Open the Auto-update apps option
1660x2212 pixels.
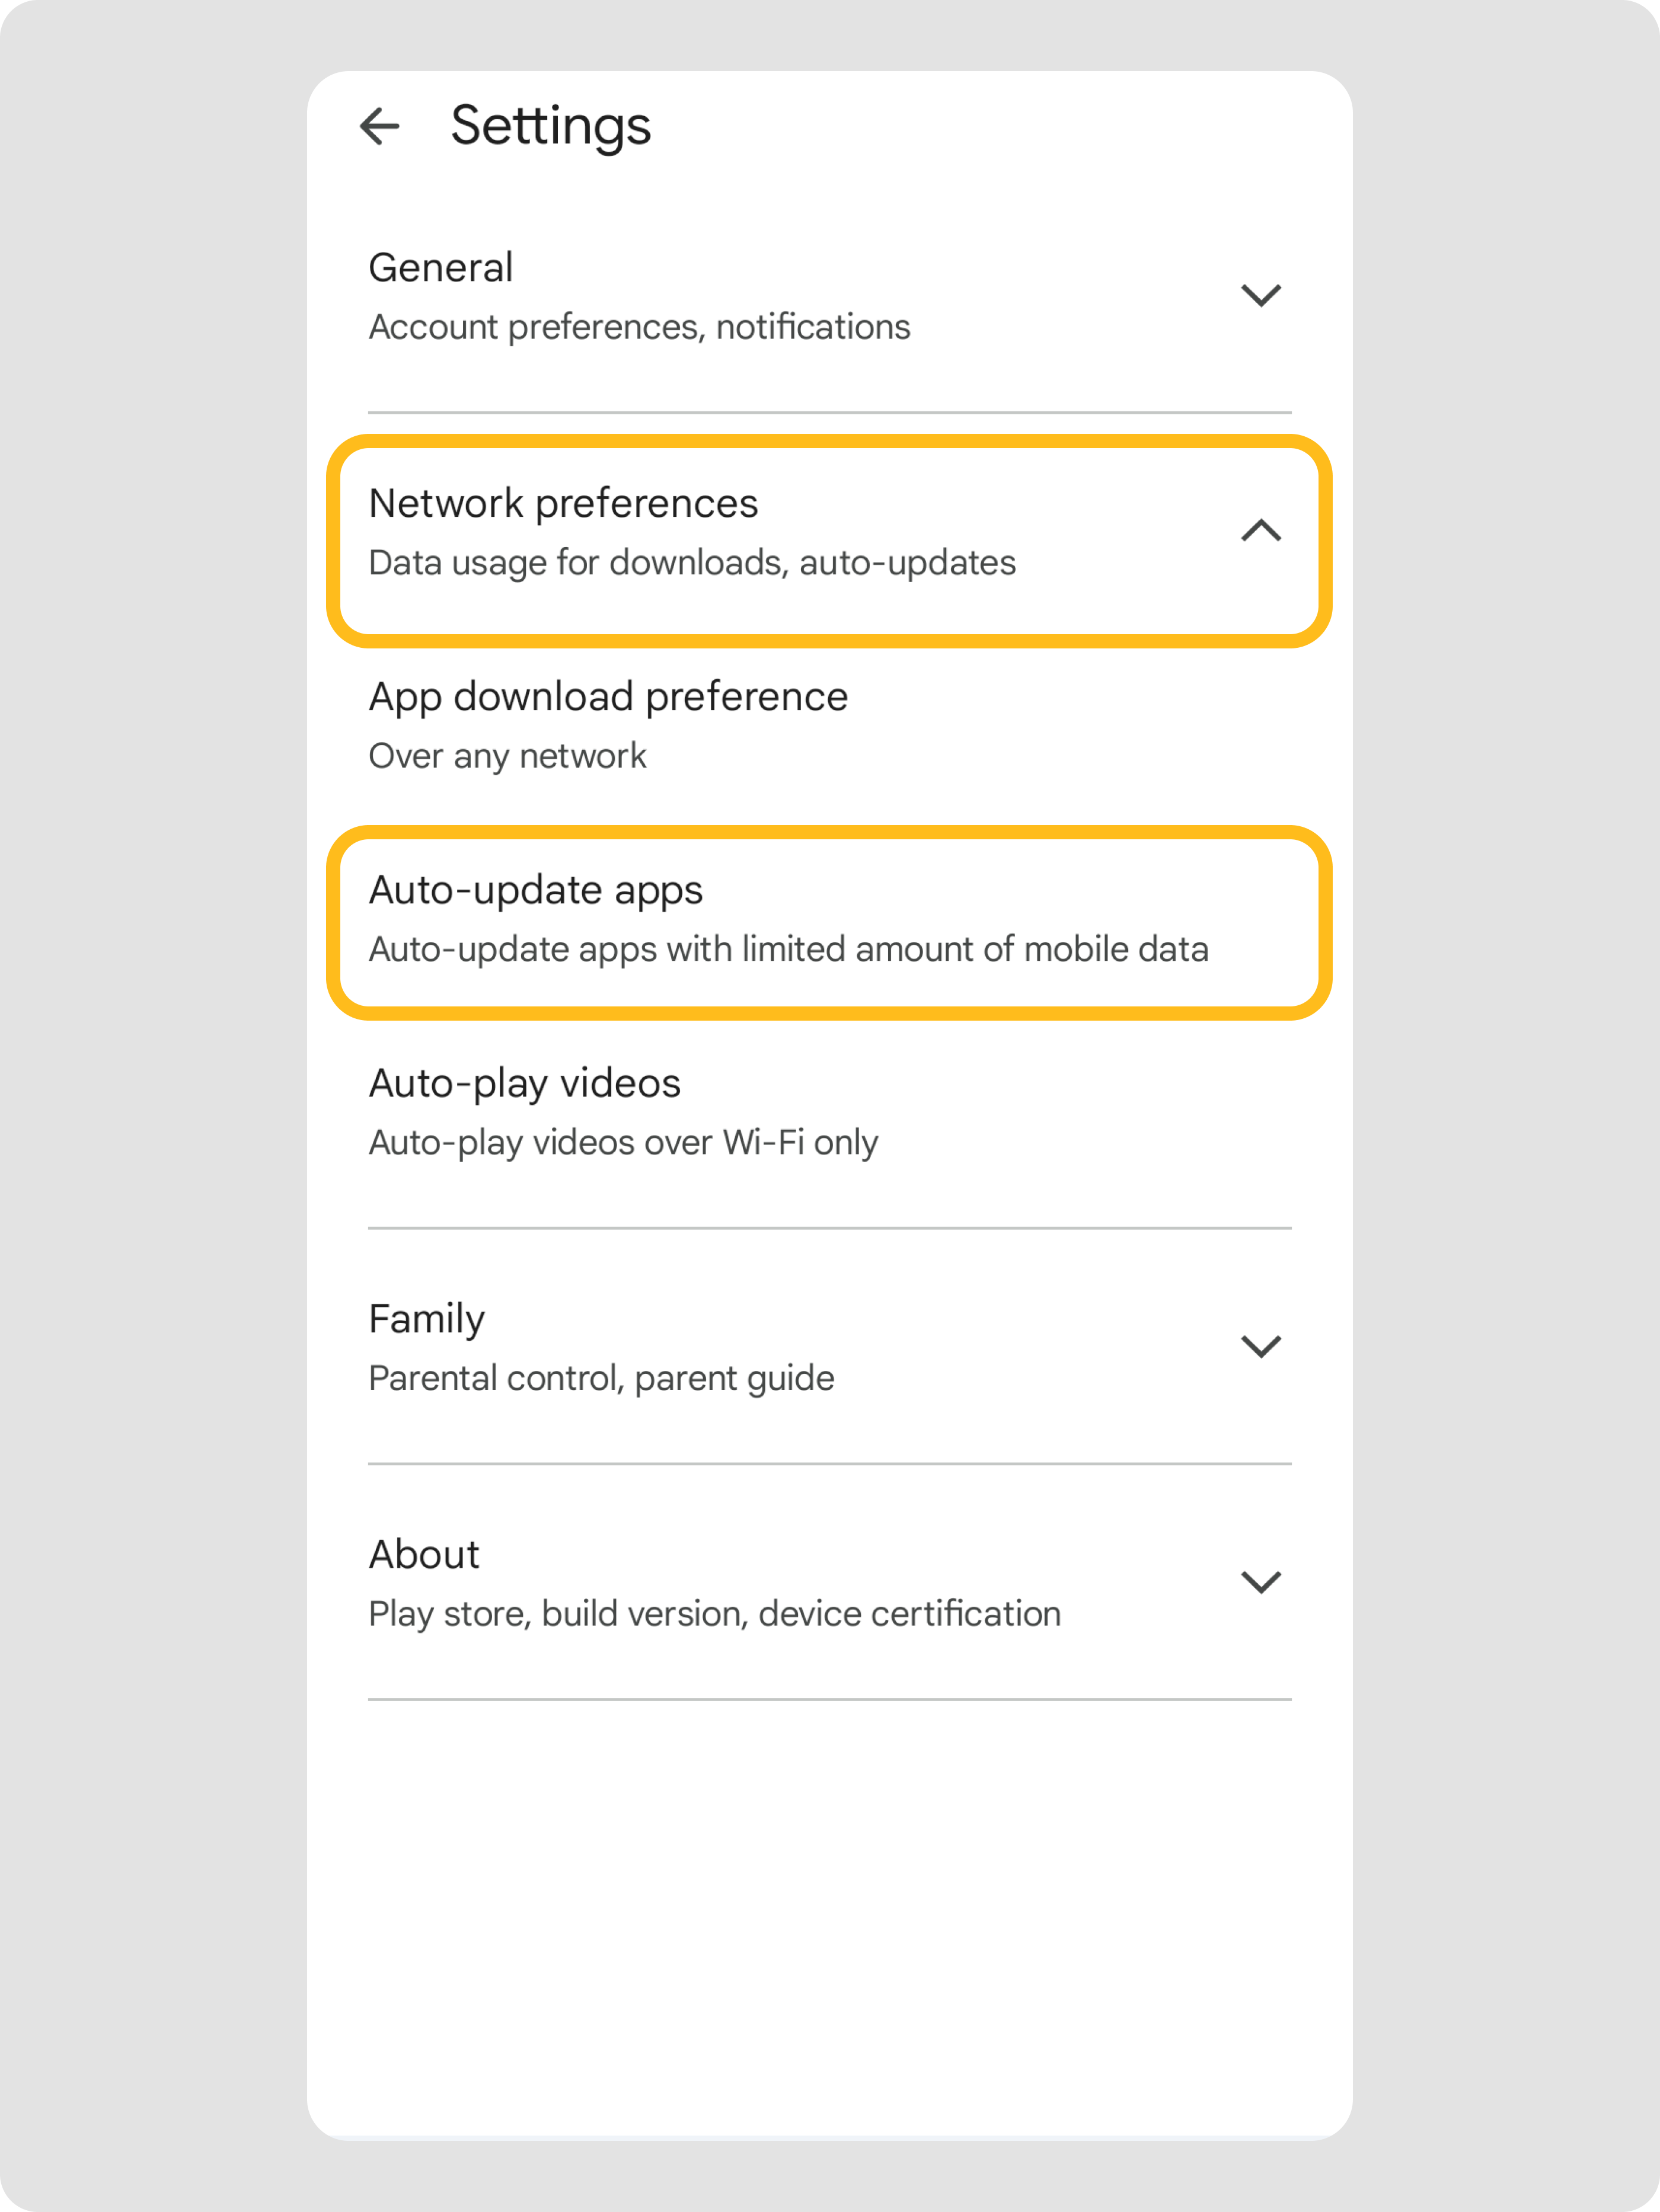pyautogui.click(x=536, y=890)
